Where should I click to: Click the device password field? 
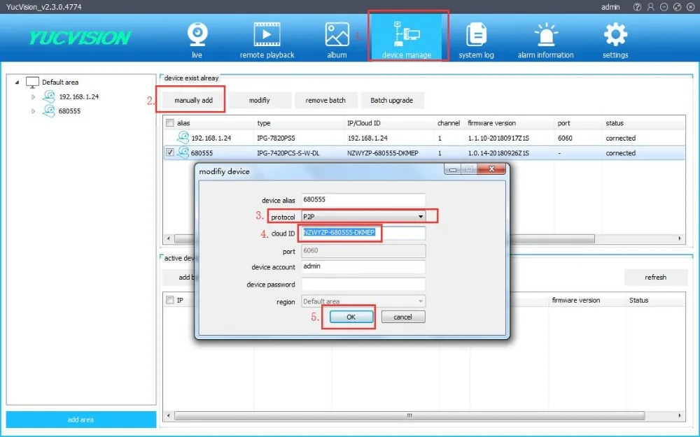tap(363, 284)
